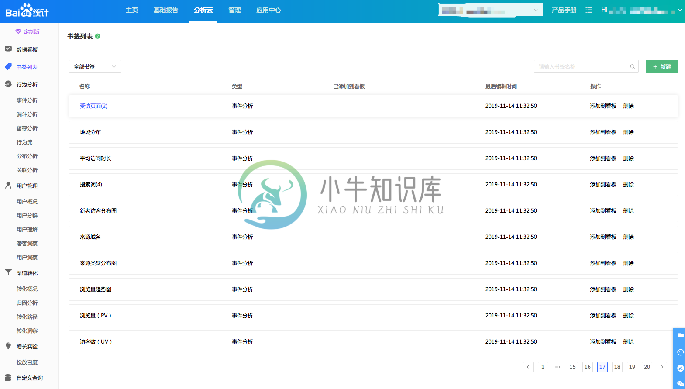Delete the 平均访问时长 bookmark
Viewport: 685px width, 389px height.
(x=629, y=158)
